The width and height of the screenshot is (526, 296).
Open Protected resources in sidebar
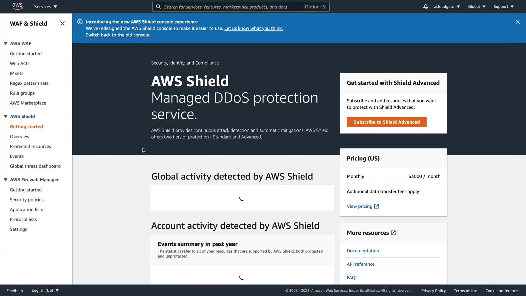pos(30,146)
